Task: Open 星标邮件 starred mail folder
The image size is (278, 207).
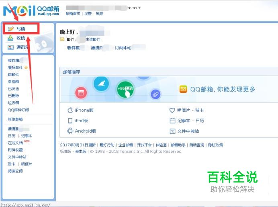Action: 15,68
